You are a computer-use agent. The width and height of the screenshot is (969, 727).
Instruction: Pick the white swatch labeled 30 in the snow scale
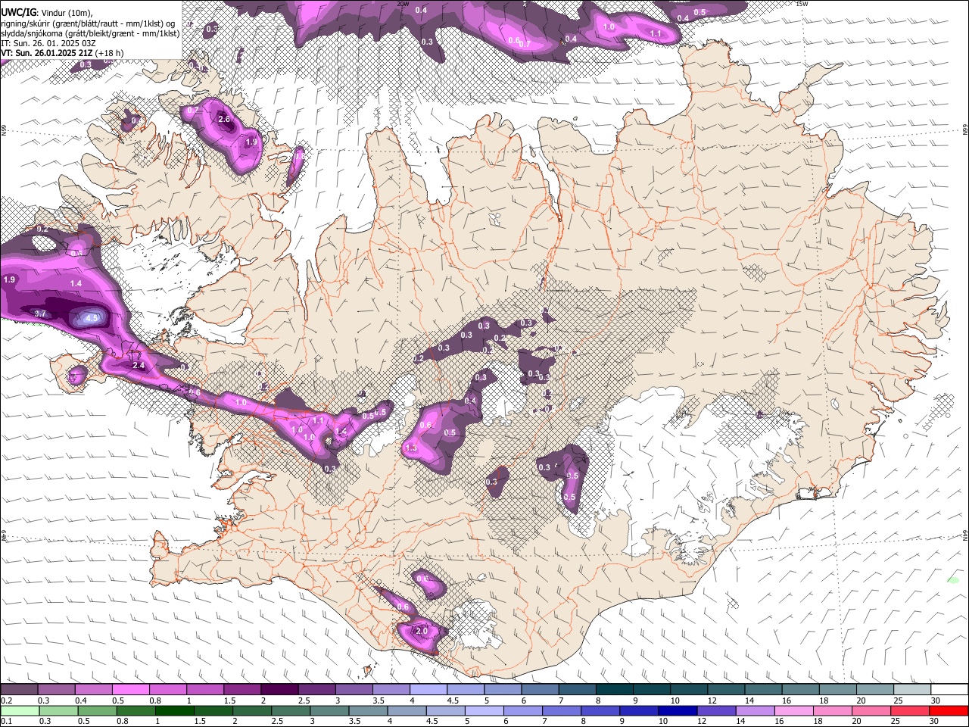click(x=950, y=689)
